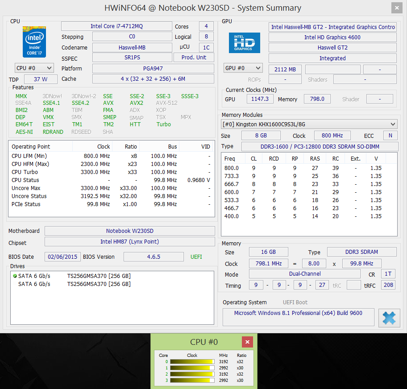
Task: Select the Uncore Status row
Action: 112,196
